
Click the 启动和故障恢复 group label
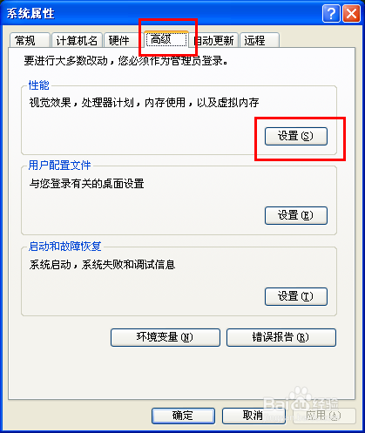pyautogui.click(x=64, y=247)
